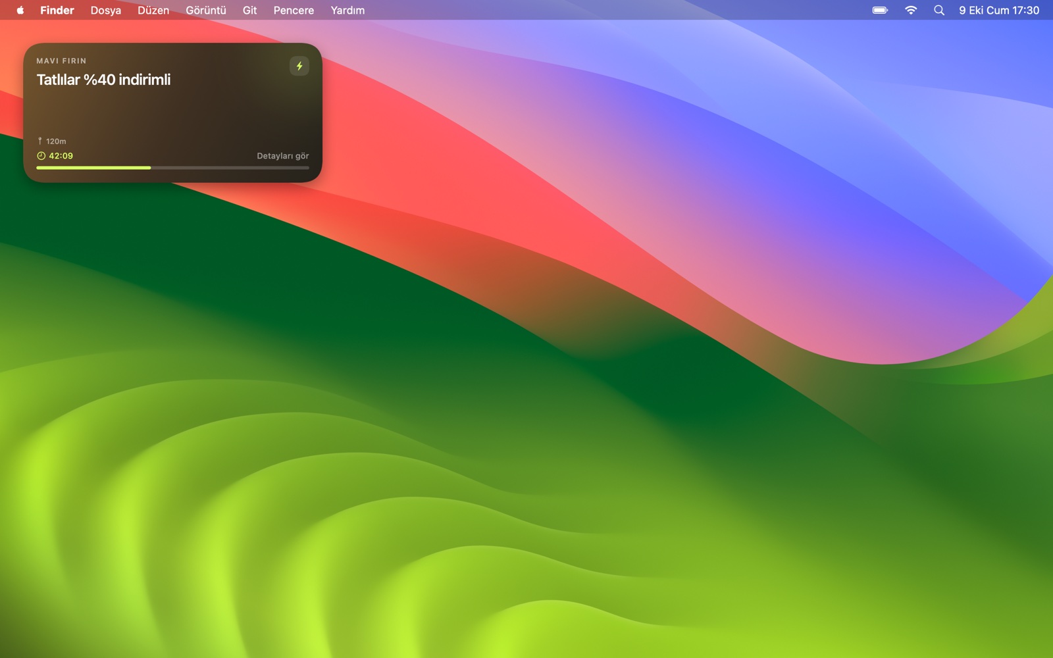Open the Yardım menu
Screen dimensions: 1053x658
coord(347,10)
